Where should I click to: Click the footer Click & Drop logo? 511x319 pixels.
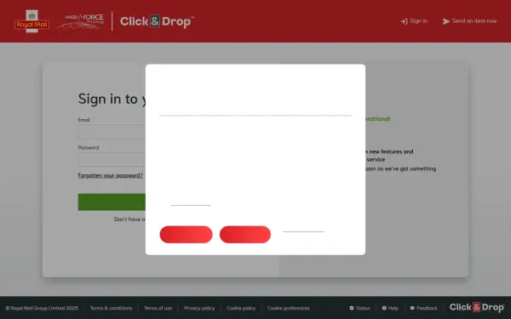(477, 307)
